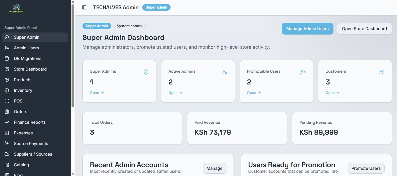Click the Super Admin Dashboard heading
The width and height of the screenshot is (397, 176).
tap(123, 38)
